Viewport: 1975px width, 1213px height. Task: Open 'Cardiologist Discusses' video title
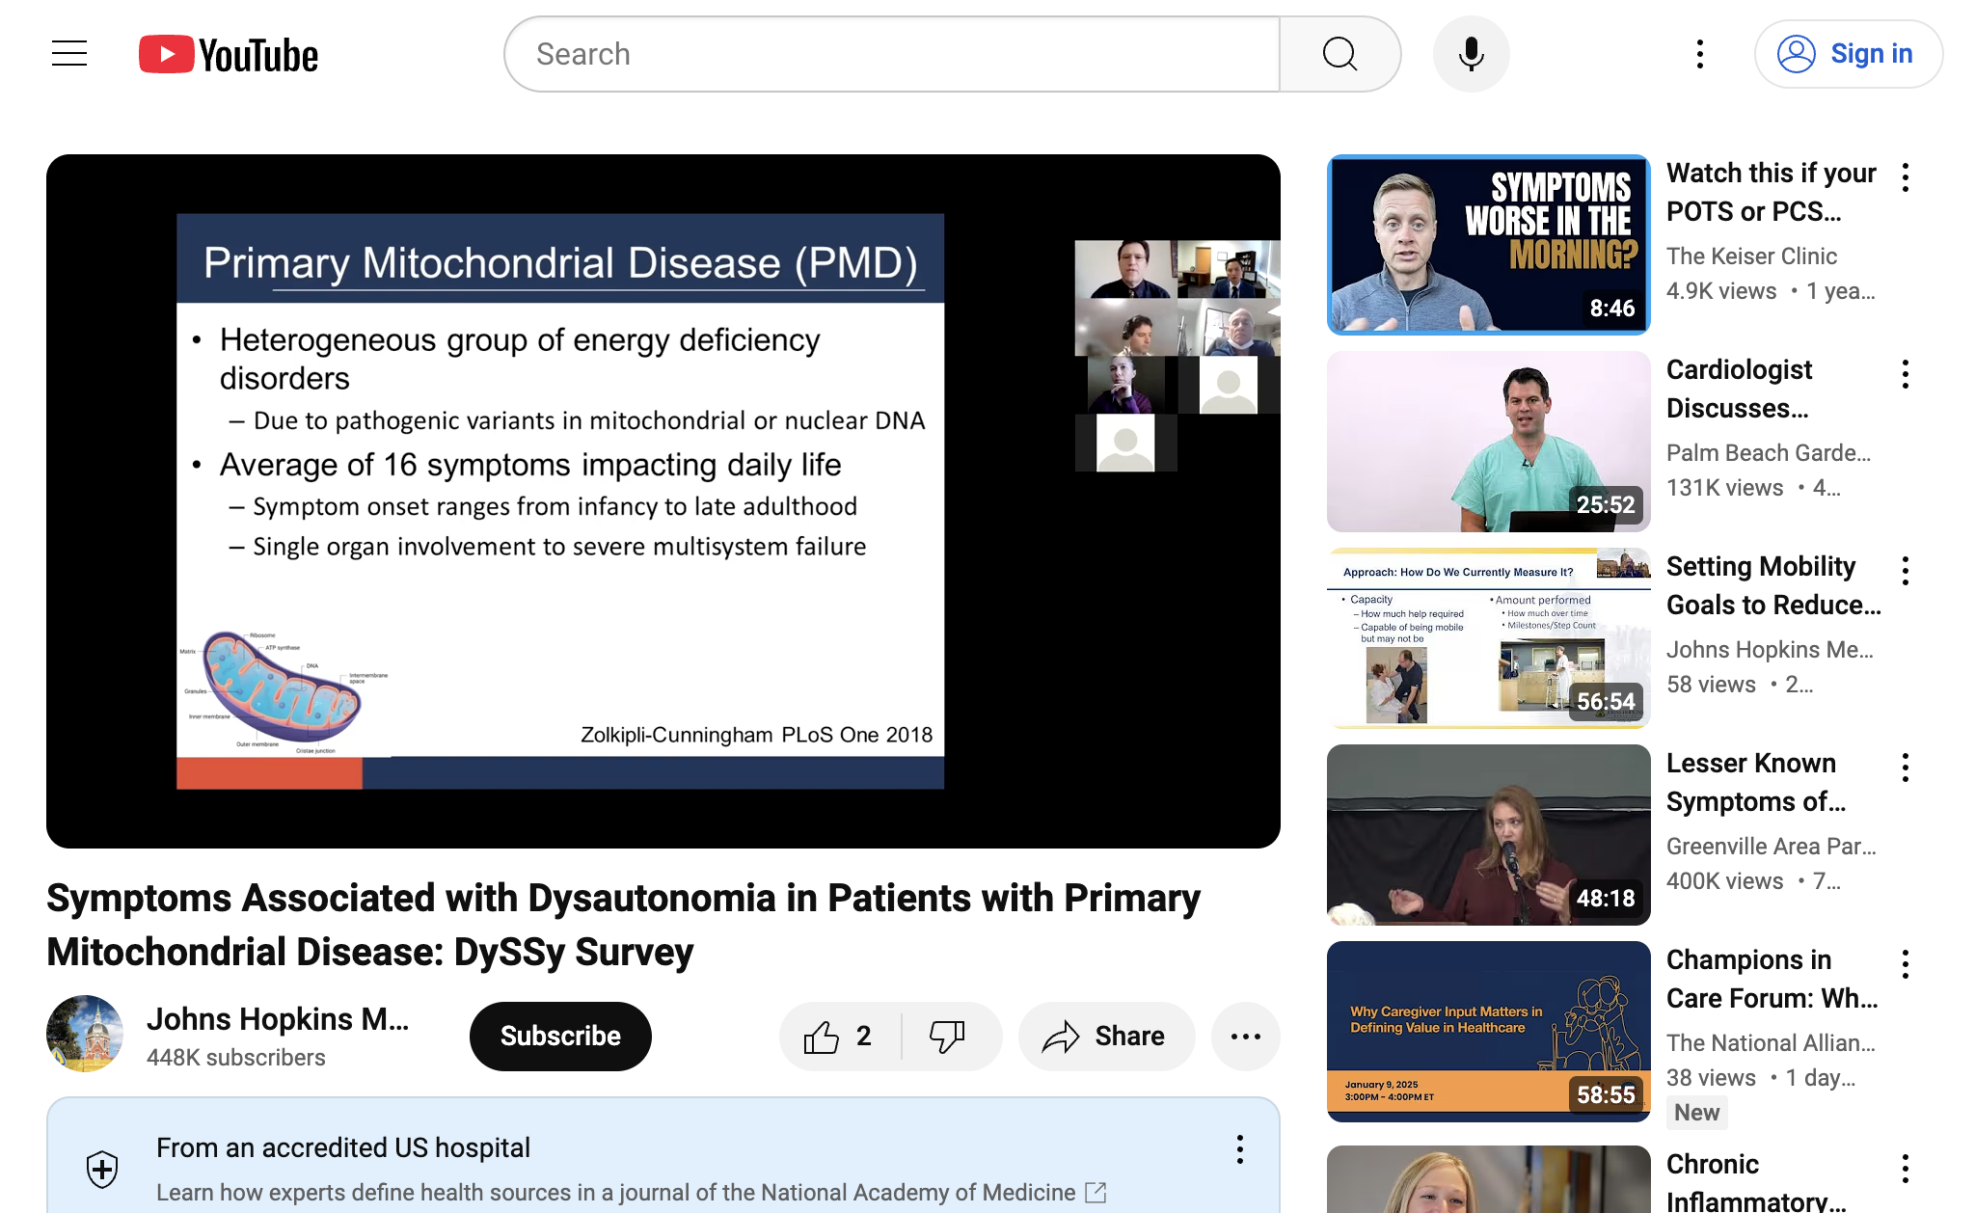tap(1740, 389)
